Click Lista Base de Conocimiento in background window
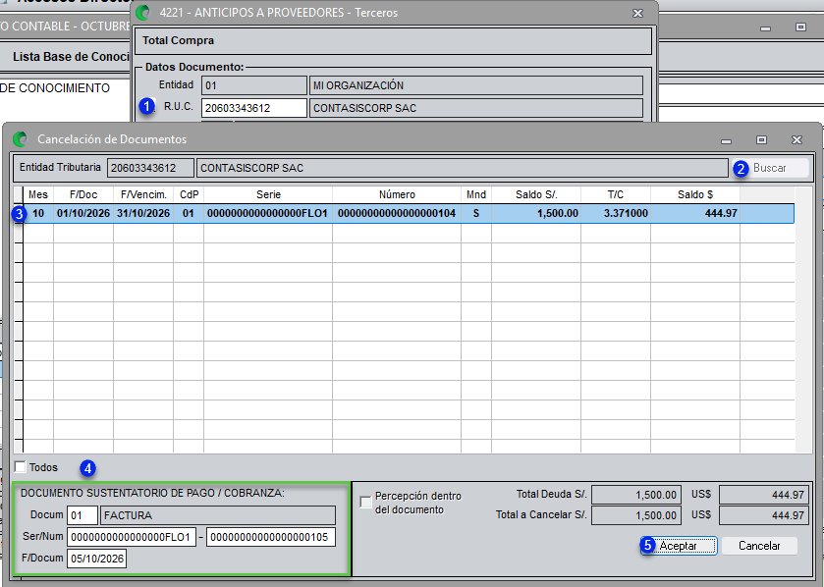This screenshot has width=824, height=587. point(71,57)
